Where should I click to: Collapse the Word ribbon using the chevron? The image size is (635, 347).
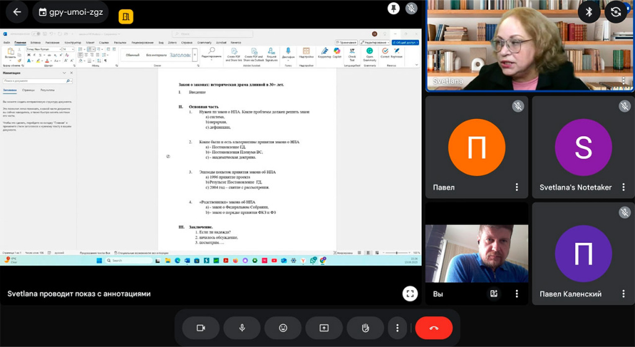(x=416, y=64)
